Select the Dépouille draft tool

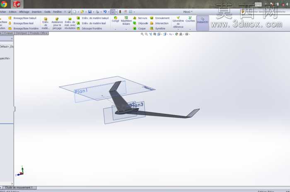click(140, 23)
